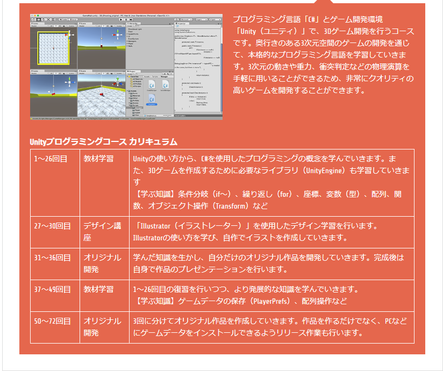Click the 3D orientation gizmo in perspective scene view
The image size is (443, 371).
coord(118,82)
